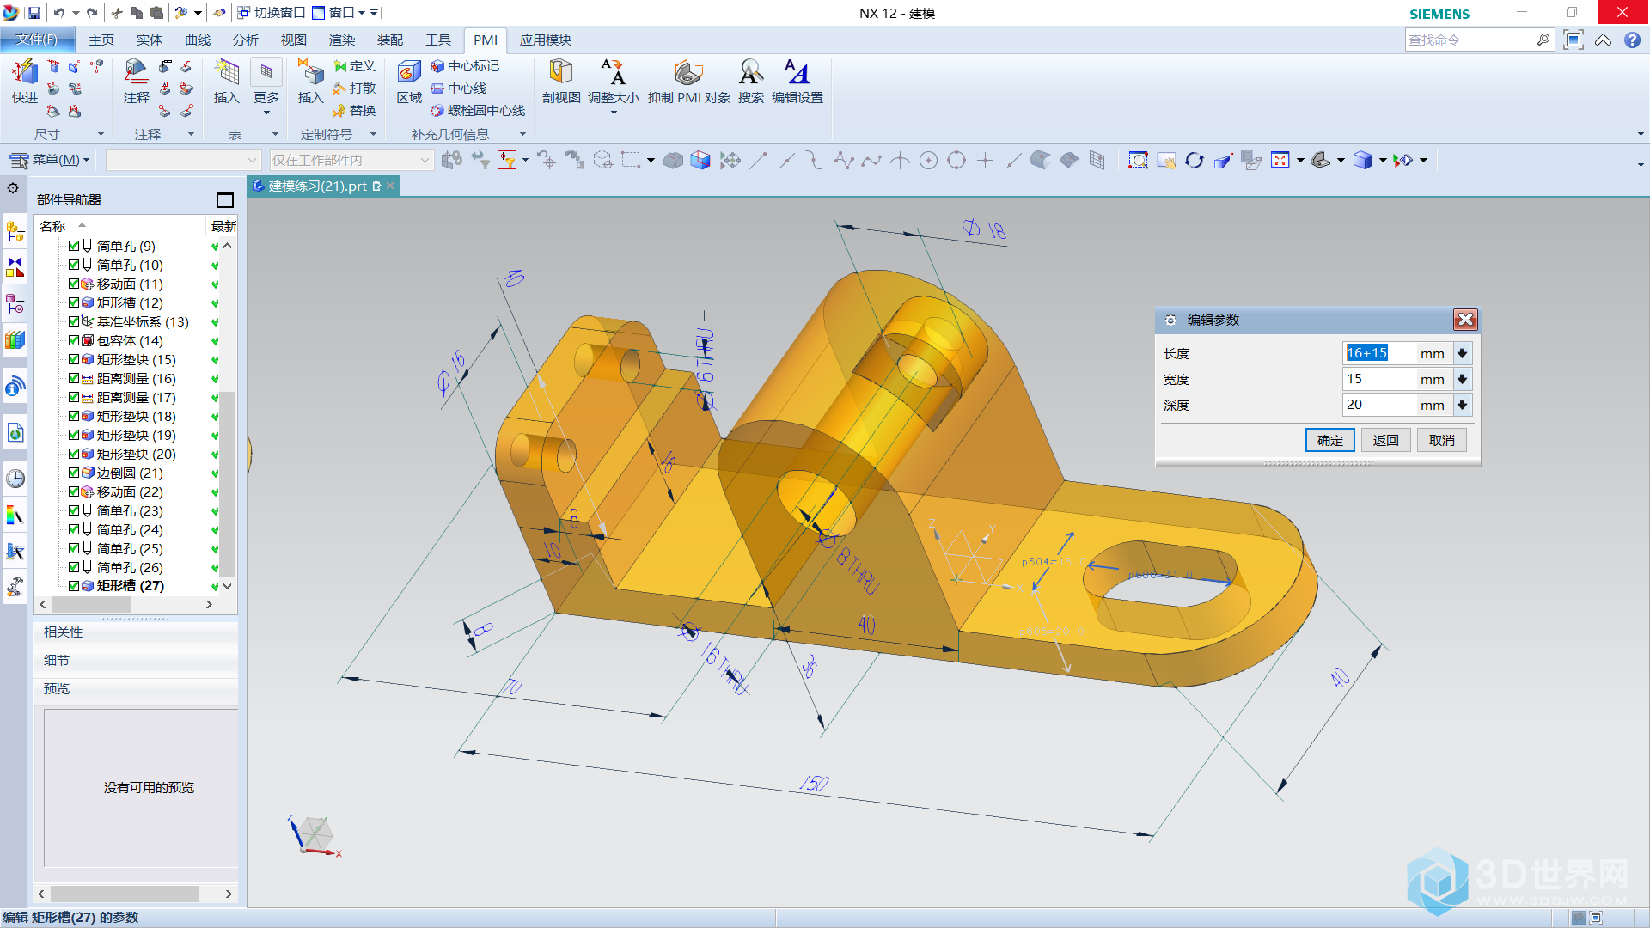
Task: Click the 剖视图 section view icon
Action: coord(561,81)
